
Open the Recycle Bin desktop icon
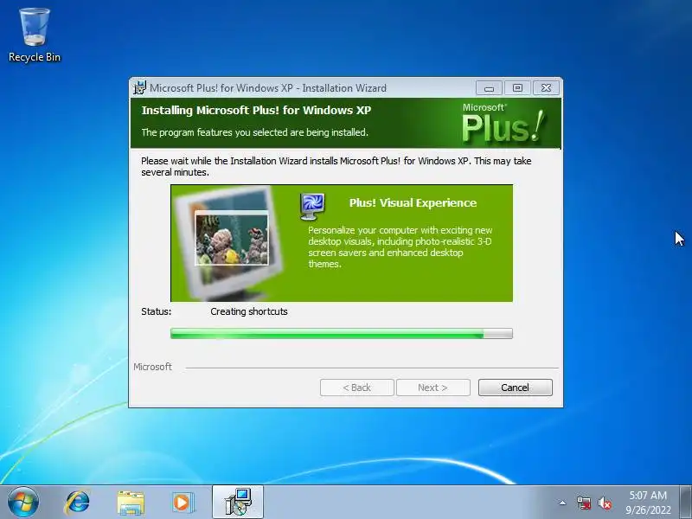(x=35, y=35)
